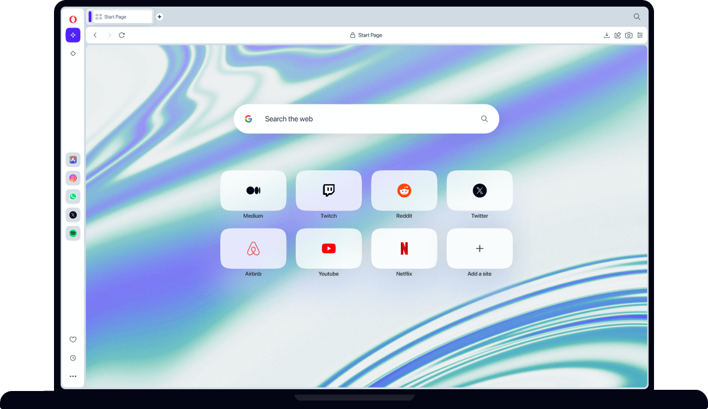Open Easy Setup sliders icon

coord(640,35)
